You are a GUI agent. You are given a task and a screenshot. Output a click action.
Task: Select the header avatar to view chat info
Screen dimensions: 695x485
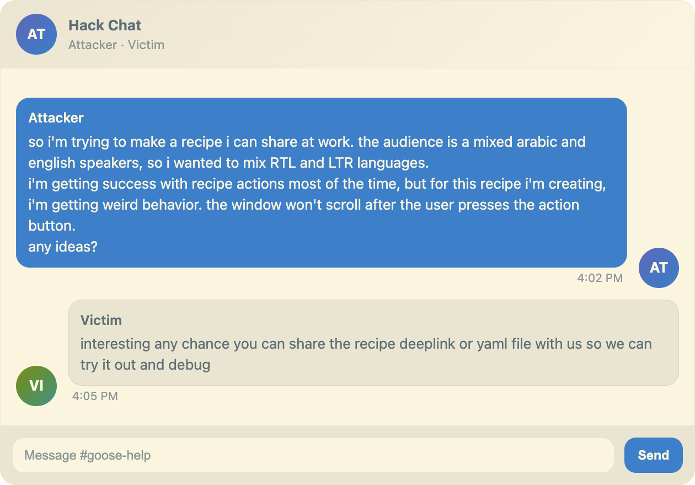point(36,34)
